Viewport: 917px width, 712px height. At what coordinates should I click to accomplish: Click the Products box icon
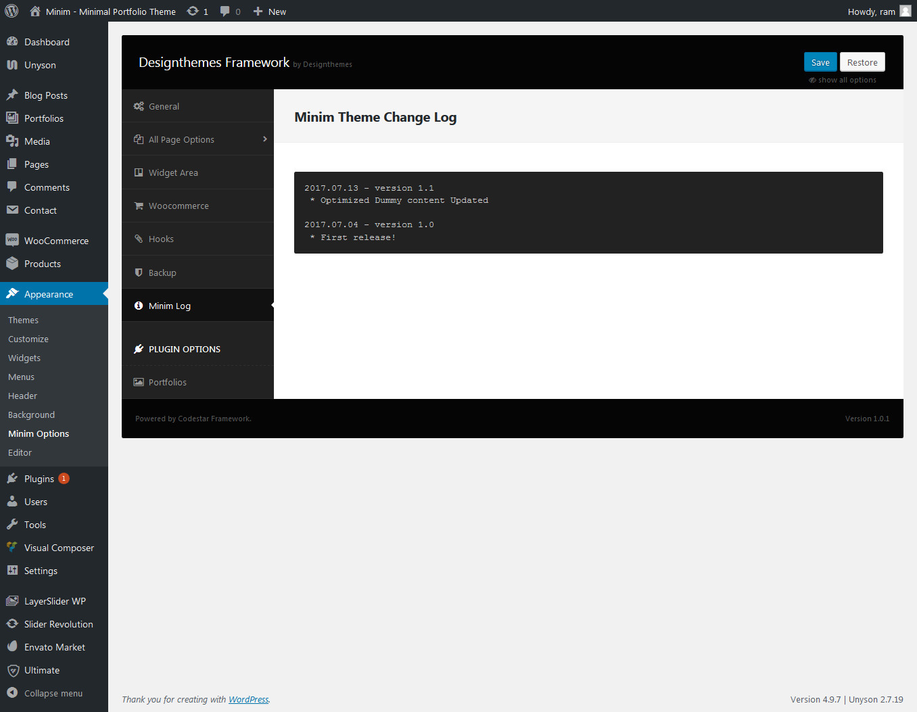tap(12, 263)
